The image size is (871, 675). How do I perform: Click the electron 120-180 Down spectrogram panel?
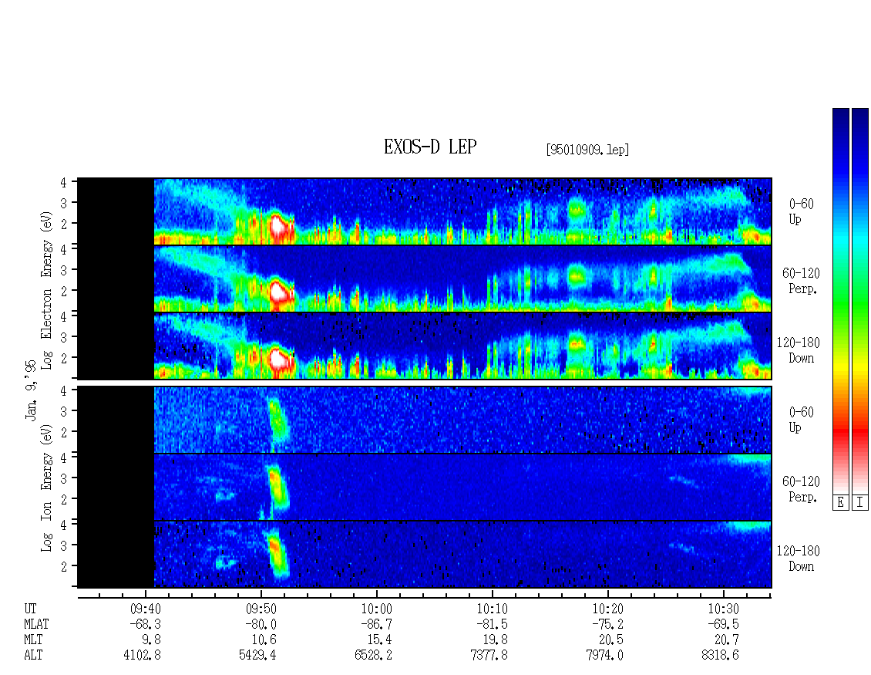[x=425, y=346]
